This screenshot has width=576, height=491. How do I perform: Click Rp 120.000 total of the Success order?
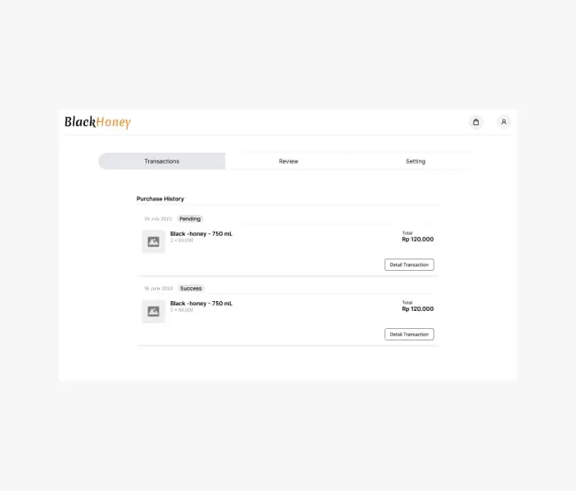click(x=417, y=309)
